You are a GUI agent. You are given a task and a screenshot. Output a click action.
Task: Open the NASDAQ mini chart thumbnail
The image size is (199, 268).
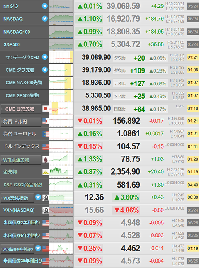tap(61, 19)
